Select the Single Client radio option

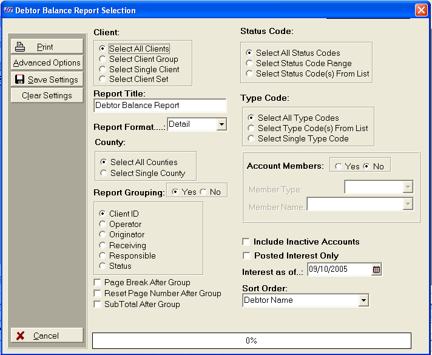pyautogui.click(x=103, y=70)
